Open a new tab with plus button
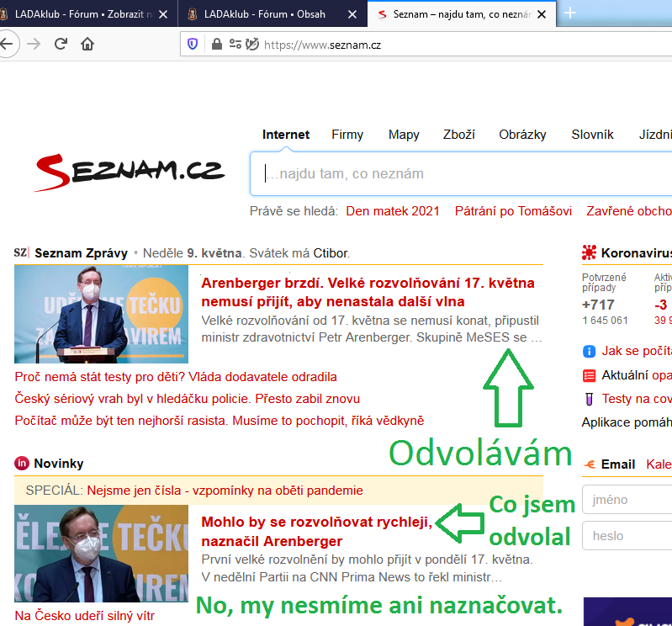Screen dimensions: 672x626 (570, 13)
